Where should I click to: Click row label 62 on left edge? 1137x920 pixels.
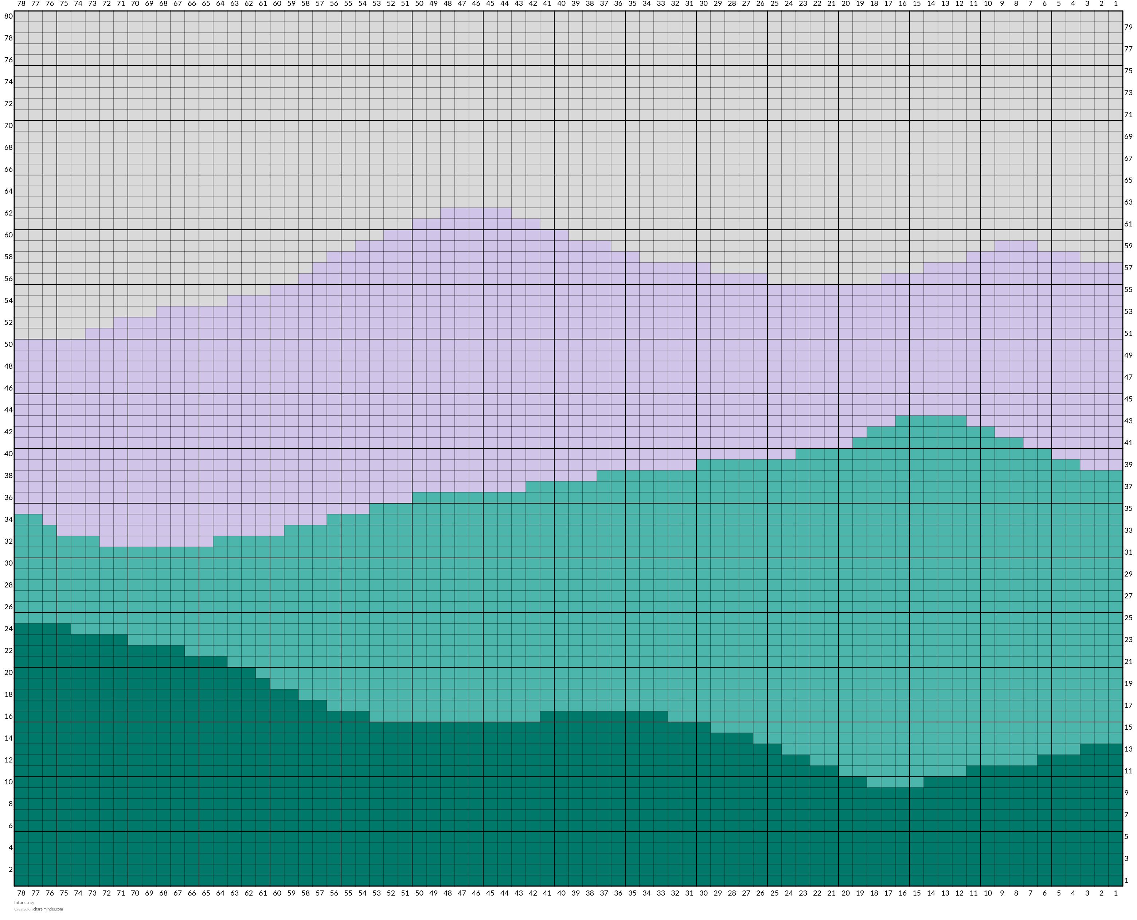click(x=8, y=213)
